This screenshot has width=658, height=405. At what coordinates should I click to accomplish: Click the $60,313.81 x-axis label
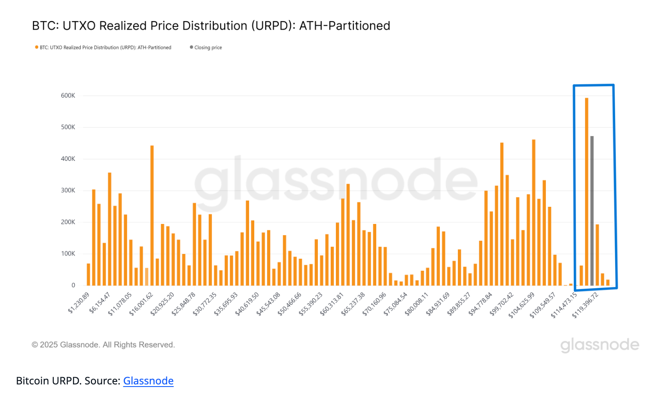pos(332,304)
